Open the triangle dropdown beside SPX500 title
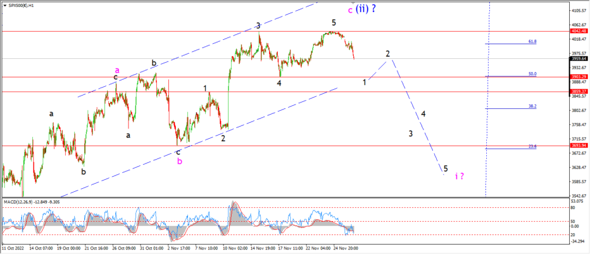 coord(6,6)
